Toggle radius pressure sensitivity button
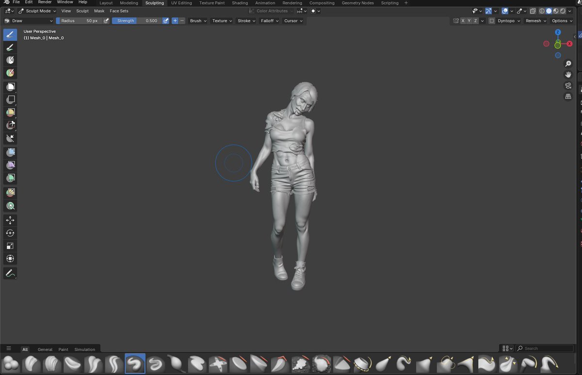 point(106,21)
